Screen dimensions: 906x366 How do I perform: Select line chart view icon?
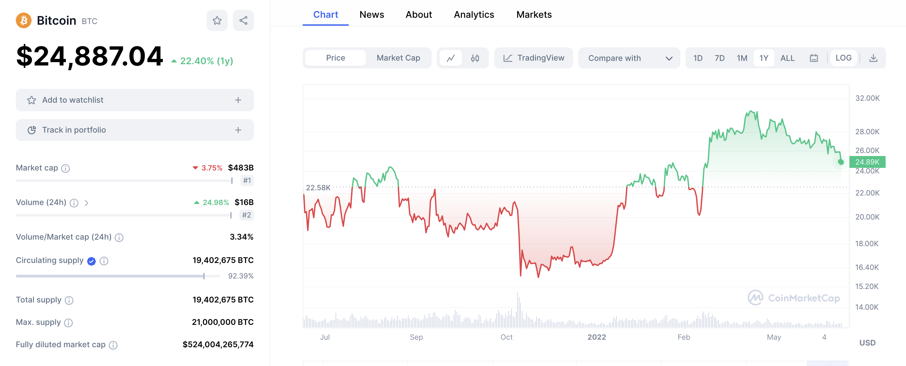click(451, 58)
